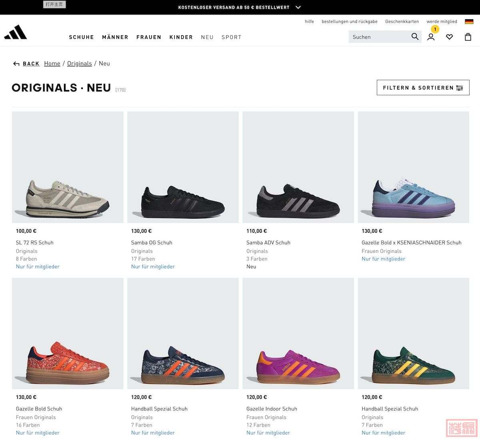Image resolution: width=480 pixels, height=439 pixels.
Task: Open Filtern & Sortieren panel
Action: pos(423,88)
